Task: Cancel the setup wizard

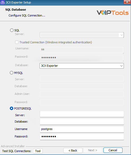Action: (x=113, y=150)
